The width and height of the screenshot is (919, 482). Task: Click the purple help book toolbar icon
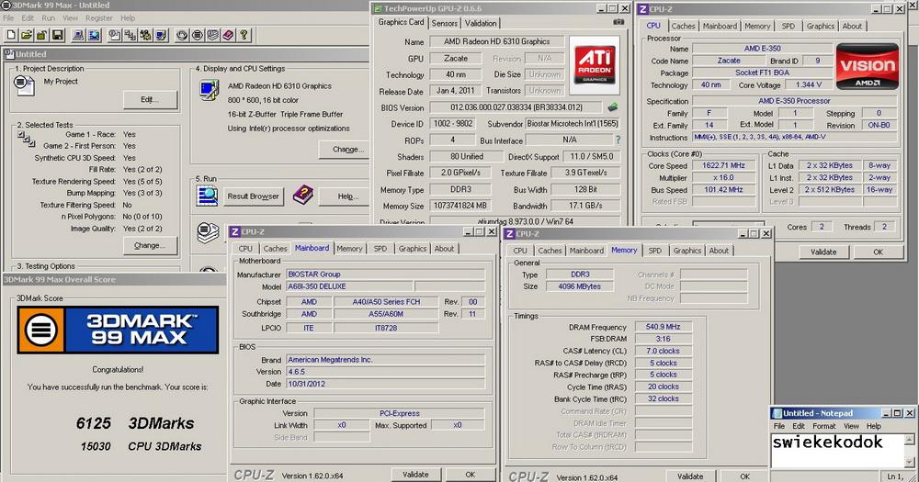tap(228, 35)
